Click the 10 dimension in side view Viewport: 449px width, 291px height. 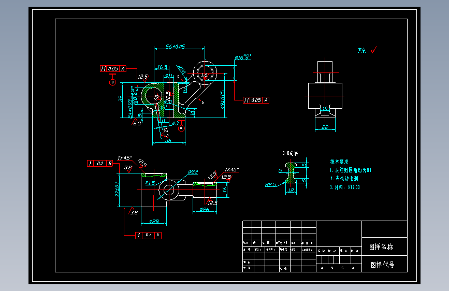pyautogui.click(x=325, y=109)
